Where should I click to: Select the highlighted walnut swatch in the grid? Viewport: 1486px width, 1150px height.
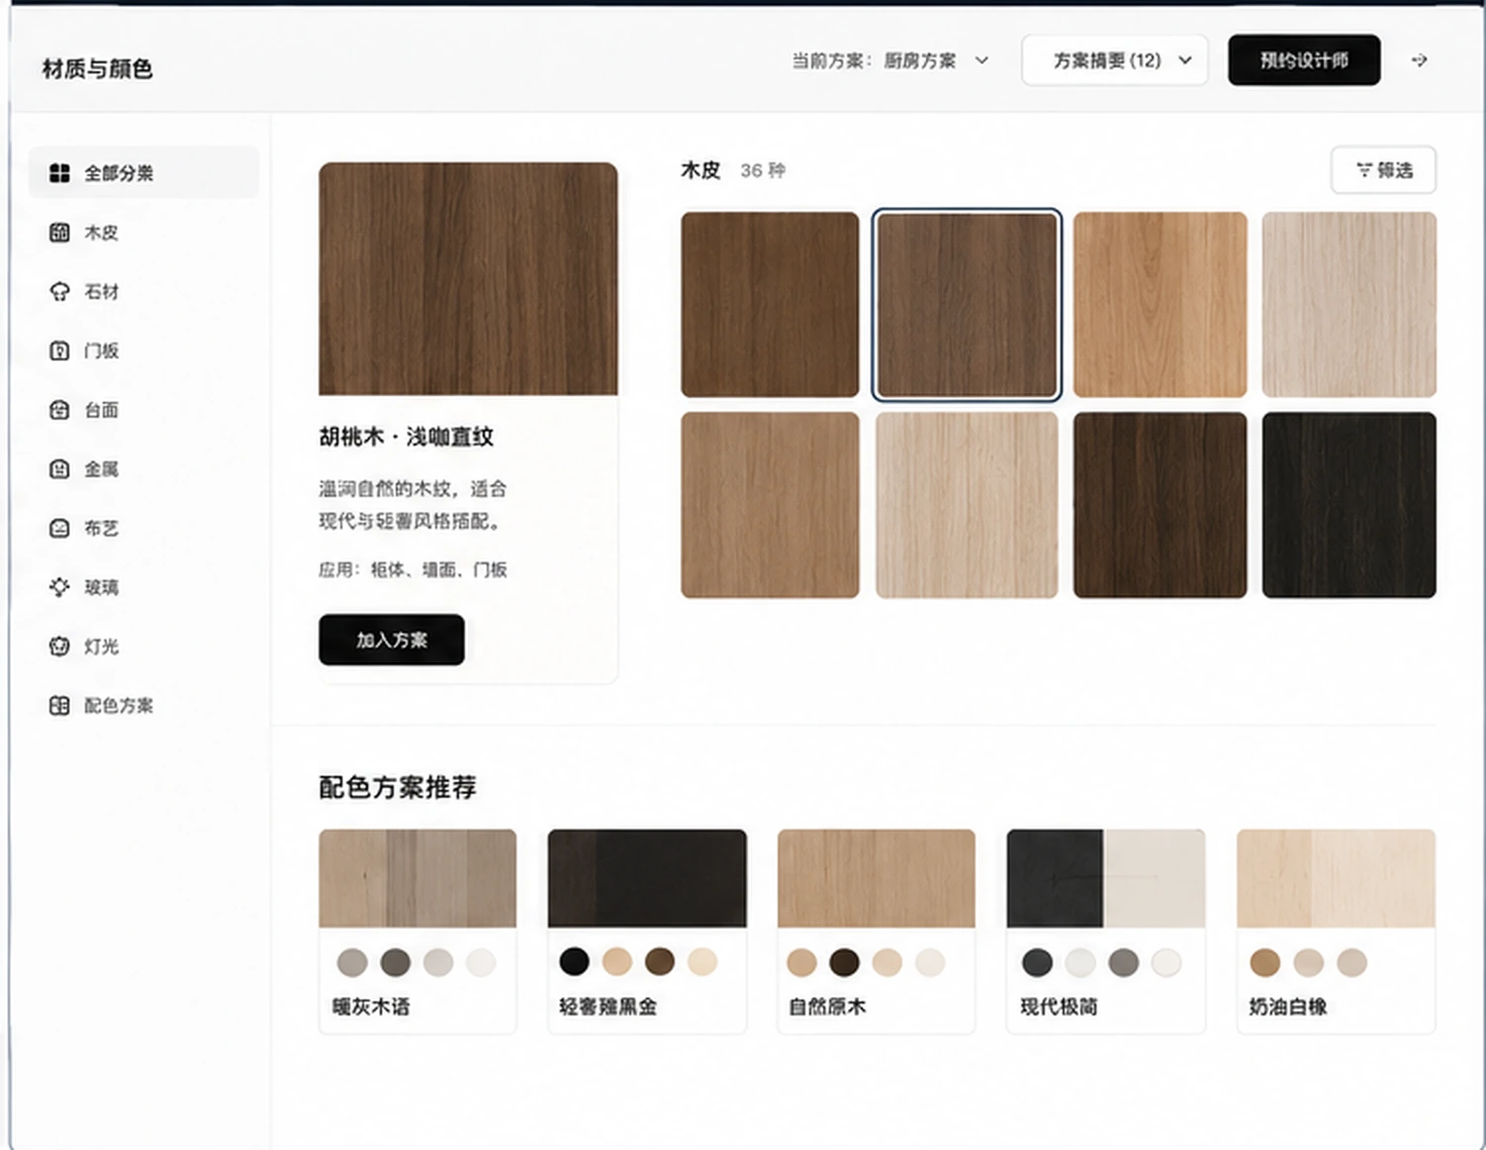tap(967, 305)
